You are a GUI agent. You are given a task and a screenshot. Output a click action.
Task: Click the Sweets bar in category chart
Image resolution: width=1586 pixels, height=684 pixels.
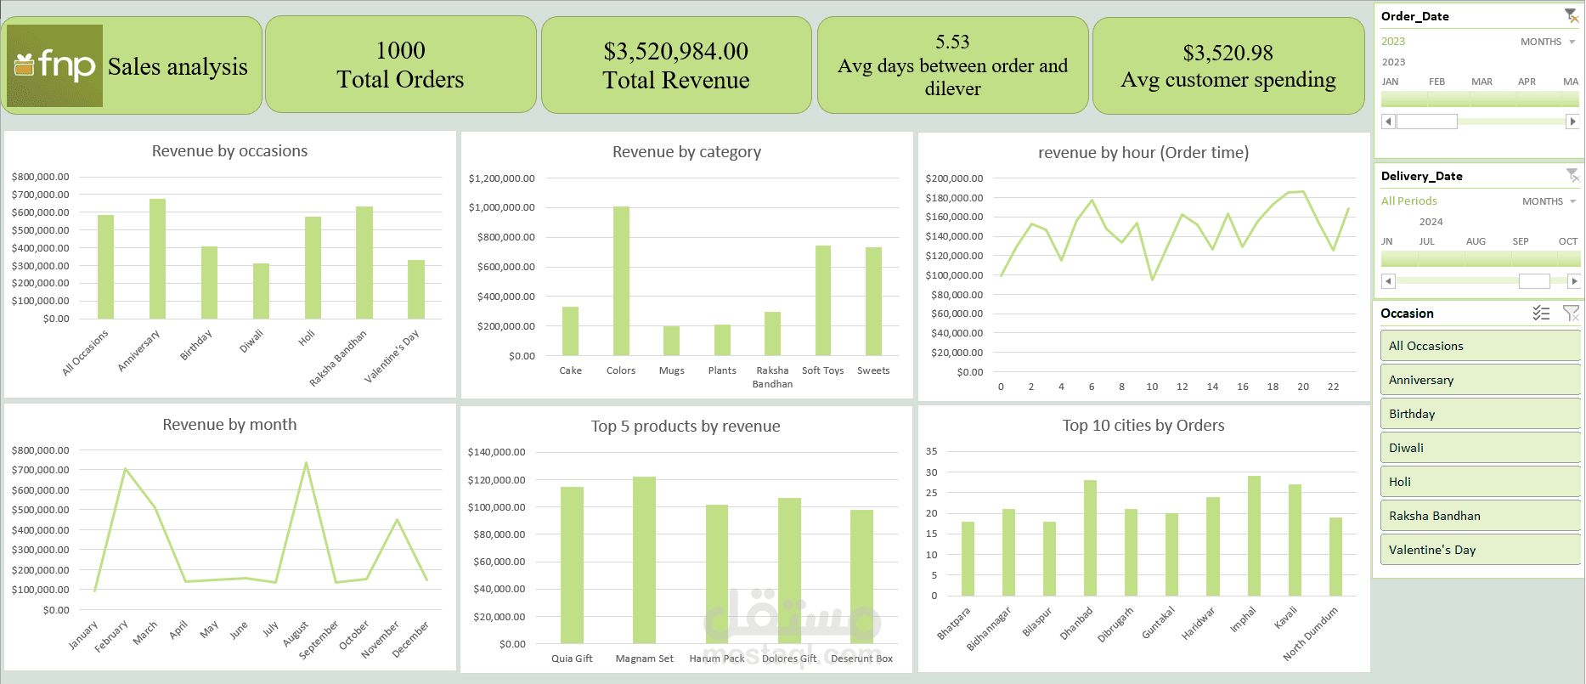coord(873,302)
